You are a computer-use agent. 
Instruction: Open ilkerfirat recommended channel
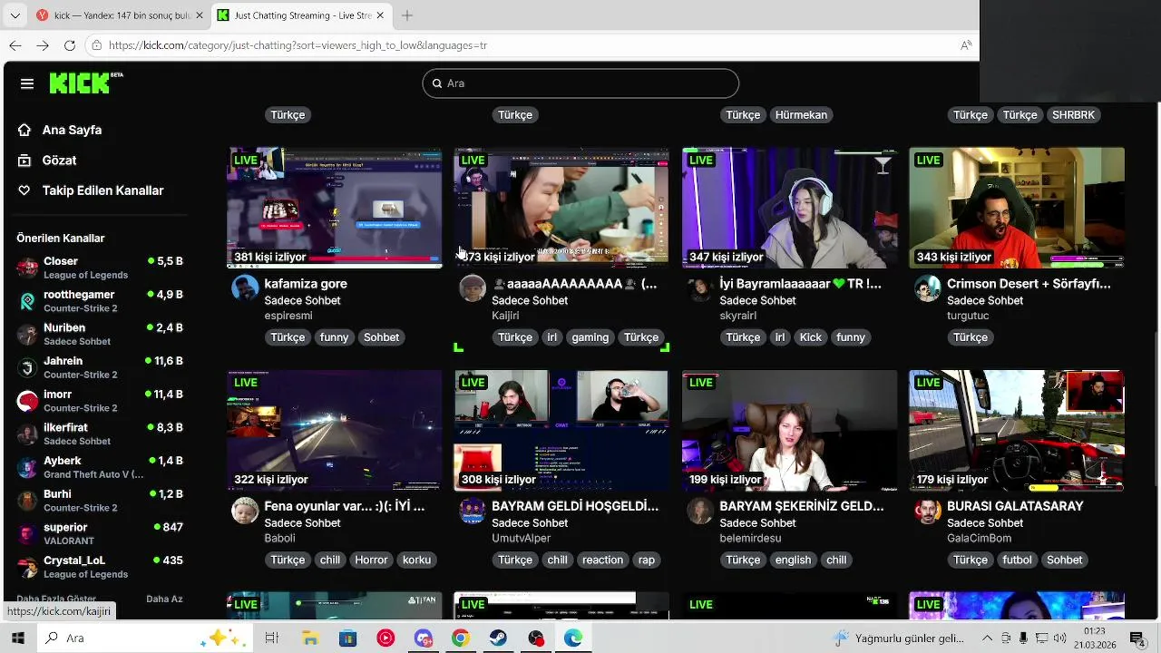(100, 434)
